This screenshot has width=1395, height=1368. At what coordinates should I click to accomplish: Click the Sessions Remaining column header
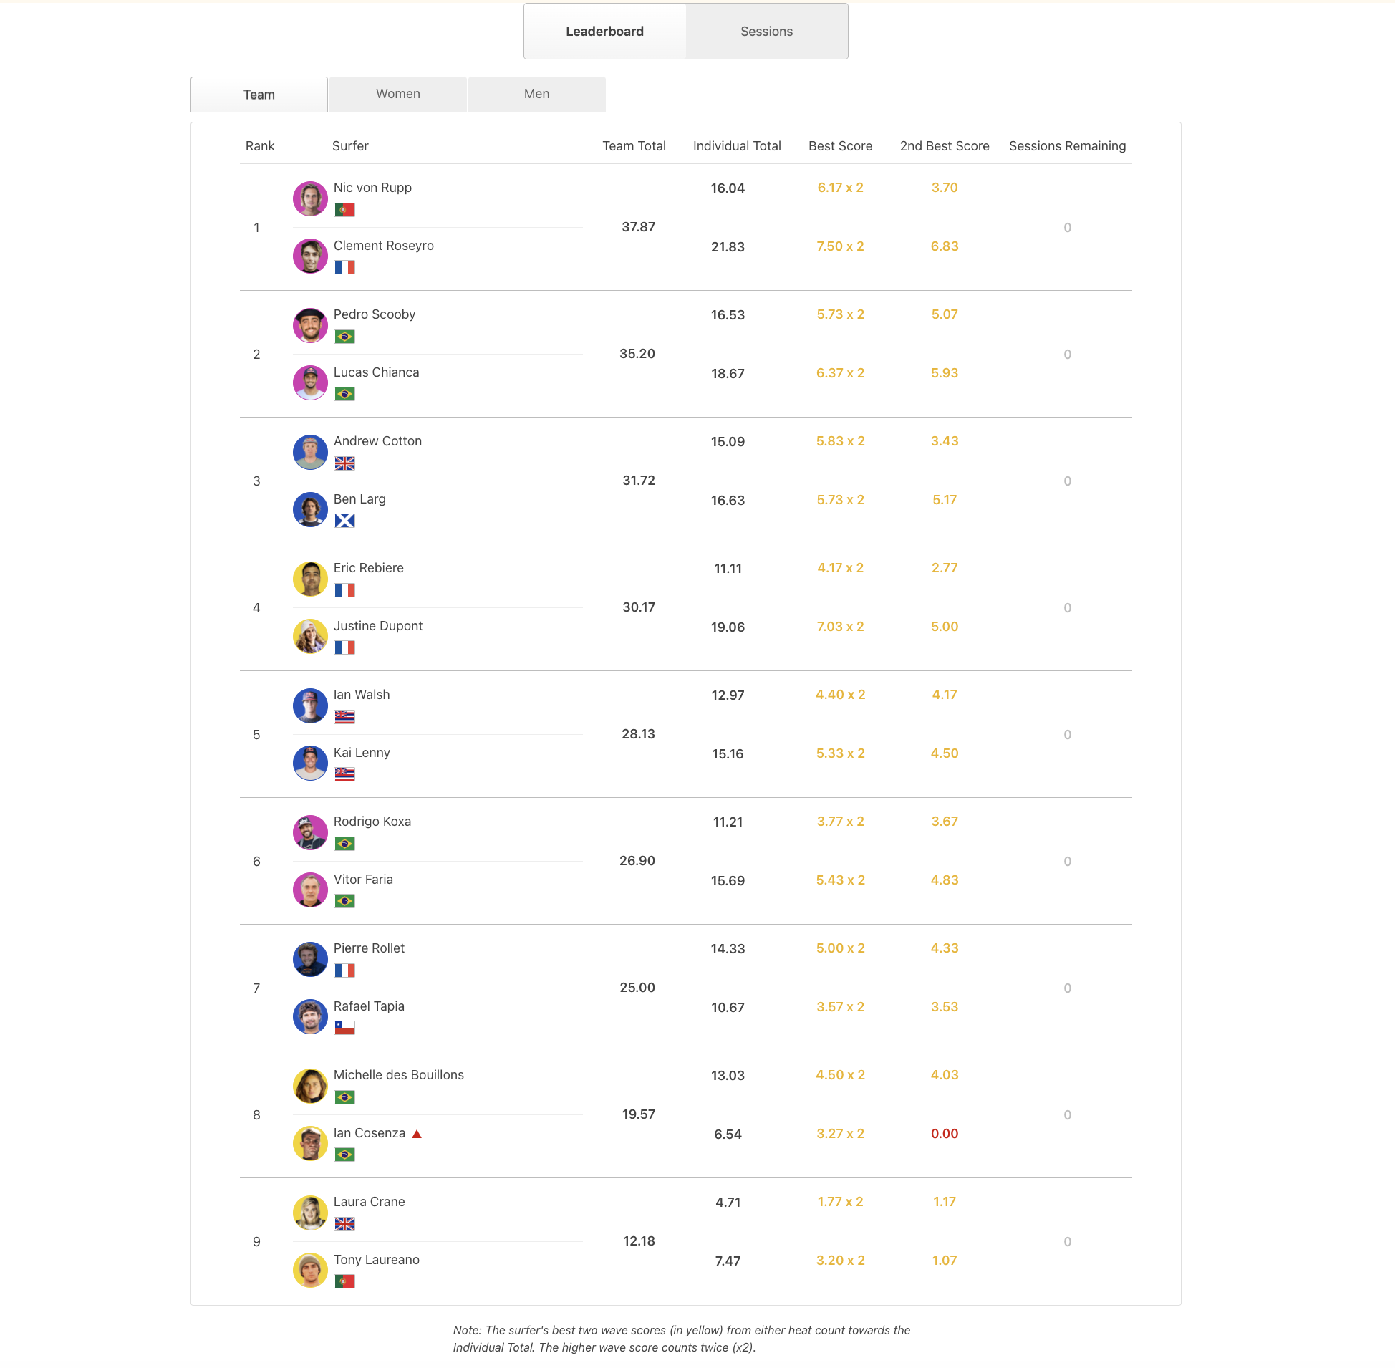click(1068, 146)
